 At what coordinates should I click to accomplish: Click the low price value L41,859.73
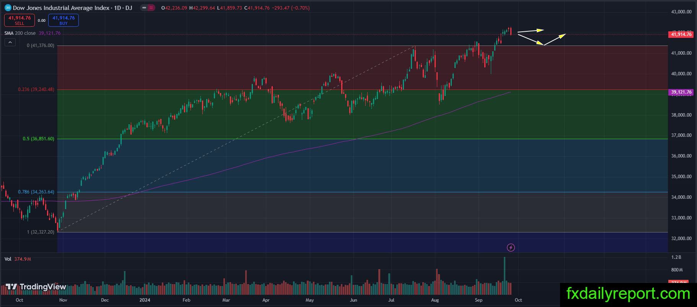tap(230, 8)
